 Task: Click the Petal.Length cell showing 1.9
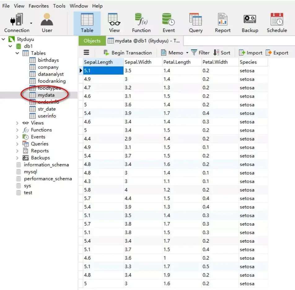pos(182,275)
